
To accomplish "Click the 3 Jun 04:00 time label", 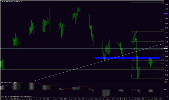I will 38,99.
